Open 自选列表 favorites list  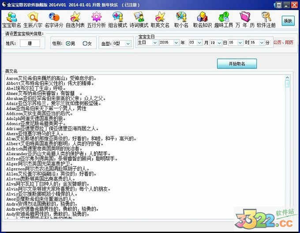(75, 20)
